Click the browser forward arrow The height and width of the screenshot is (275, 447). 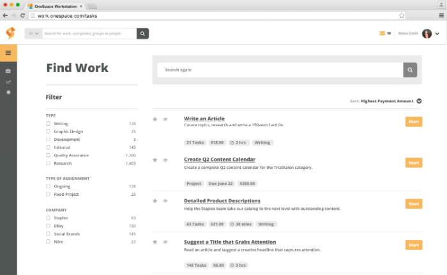pos(13,16)
